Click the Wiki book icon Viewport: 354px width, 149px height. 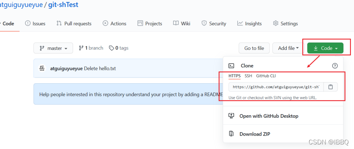(176, 23)
